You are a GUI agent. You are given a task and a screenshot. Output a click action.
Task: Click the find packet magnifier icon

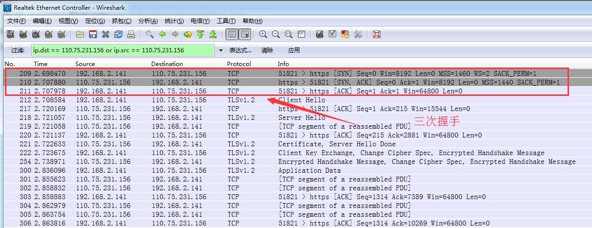click(150, 34)
